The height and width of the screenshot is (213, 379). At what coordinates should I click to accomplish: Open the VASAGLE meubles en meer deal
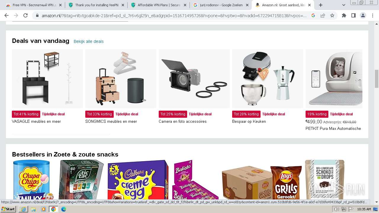click(x=36, y=121)
